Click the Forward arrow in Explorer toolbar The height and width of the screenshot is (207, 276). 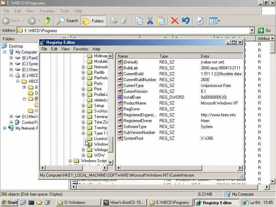[32, 21]
